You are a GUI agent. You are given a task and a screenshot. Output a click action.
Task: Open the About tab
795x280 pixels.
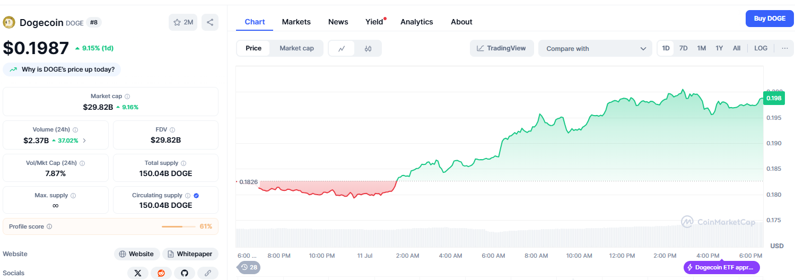[461, 22]
